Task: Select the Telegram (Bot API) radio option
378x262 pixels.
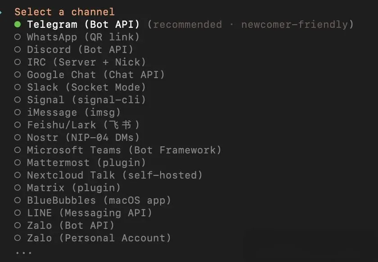Action: (18, 24)
